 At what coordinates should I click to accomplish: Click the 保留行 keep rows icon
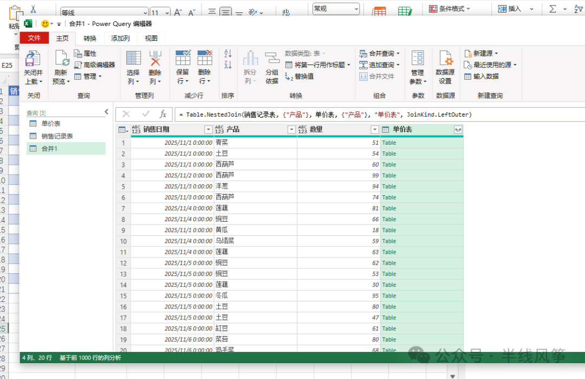coord(183,58)
